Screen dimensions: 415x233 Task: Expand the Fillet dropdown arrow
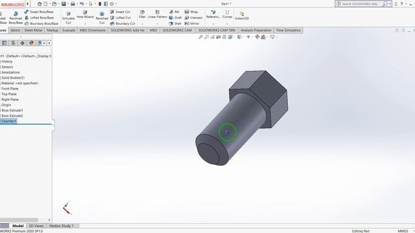click(142, 24)
